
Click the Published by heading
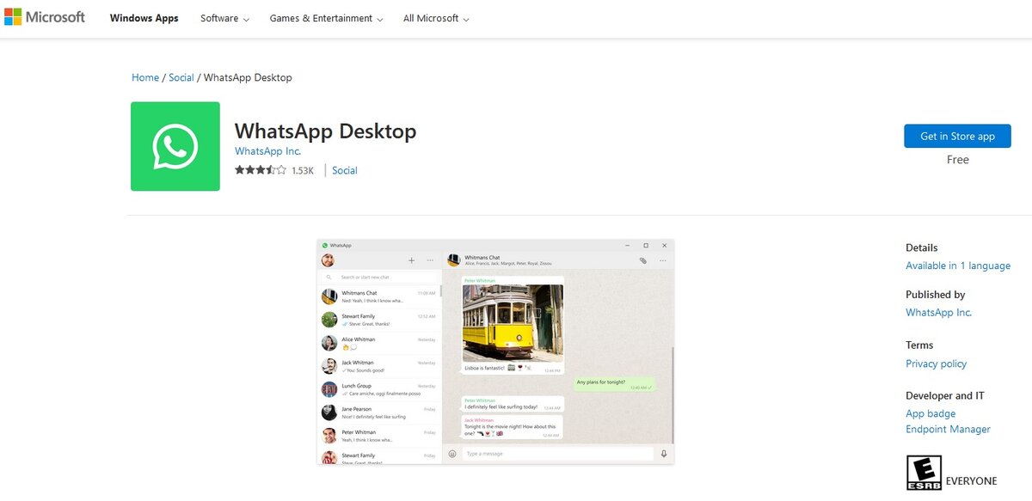pyautogui.click(x=936, y=294)
